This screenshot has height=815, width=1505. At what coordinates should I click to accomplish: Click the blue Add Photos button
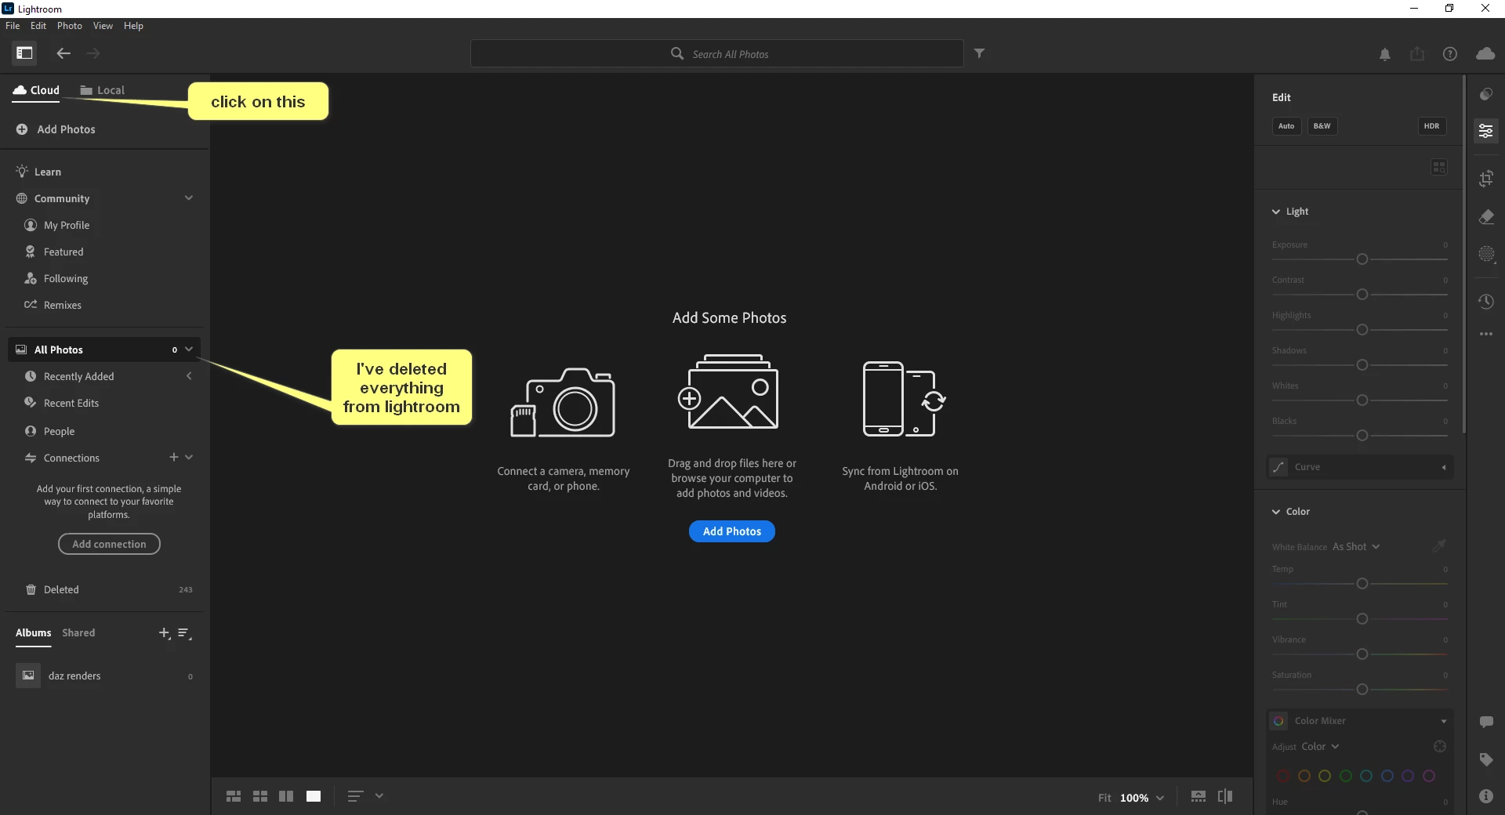732,531
